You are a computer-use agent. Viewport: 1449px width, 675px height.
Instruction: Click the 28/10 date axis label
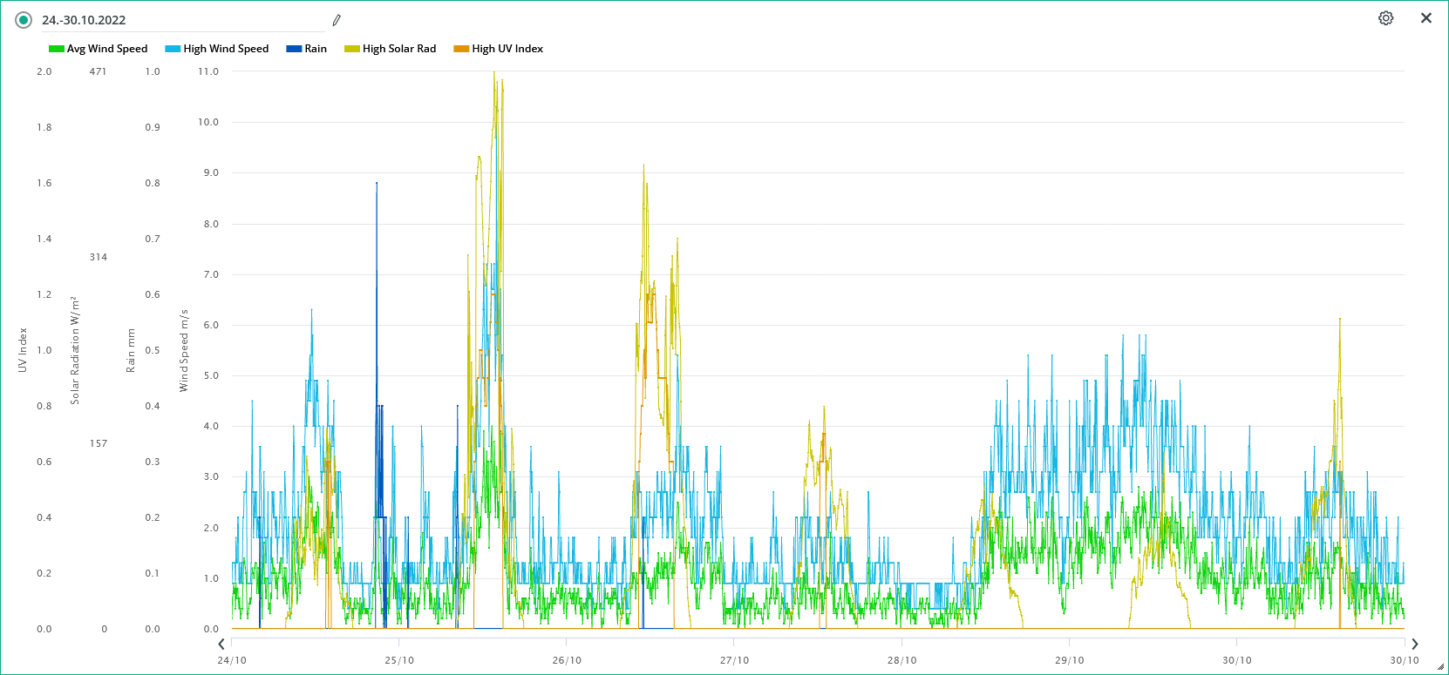click(901, 660)
